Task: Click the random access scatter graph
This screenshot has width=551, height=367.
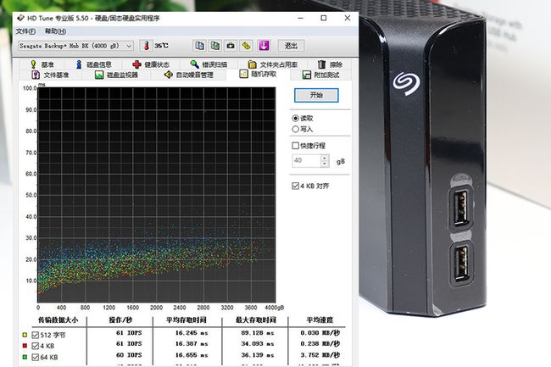Action: (x=157, y=195)
